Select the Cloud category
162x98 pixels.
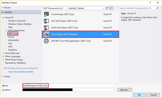(x=11, y=37)
